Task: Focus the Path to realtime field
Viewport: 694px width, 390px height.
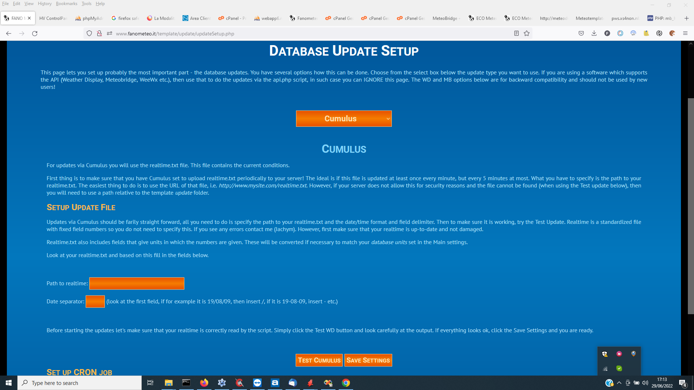Action: pyautogui.click(x=137, y=283)
